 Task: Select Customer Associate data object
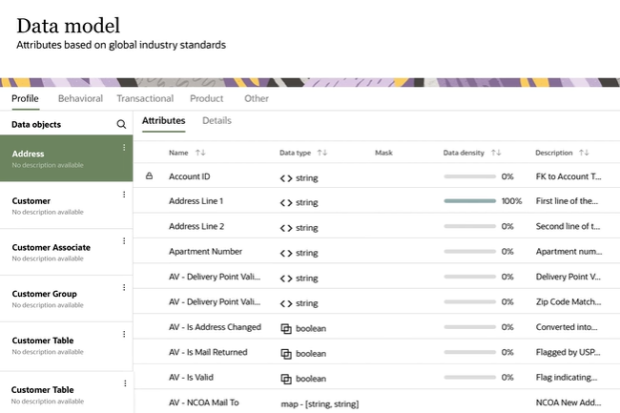(x=67, y=252)
